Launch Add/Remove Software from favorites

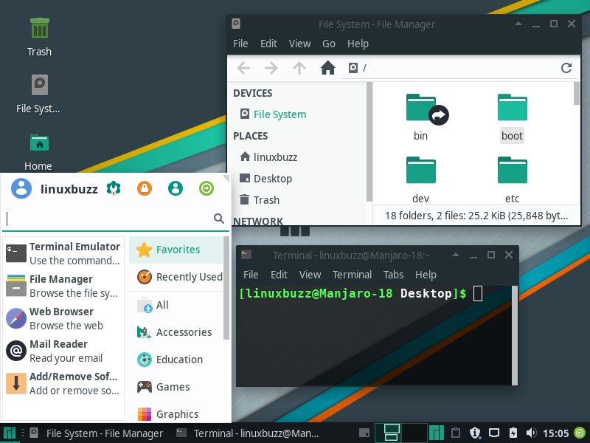coord(63,383)
